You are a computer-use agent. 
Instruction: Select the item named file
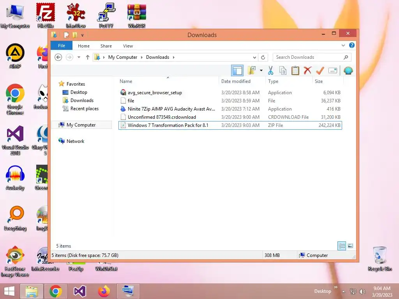[x=230, y=101]
